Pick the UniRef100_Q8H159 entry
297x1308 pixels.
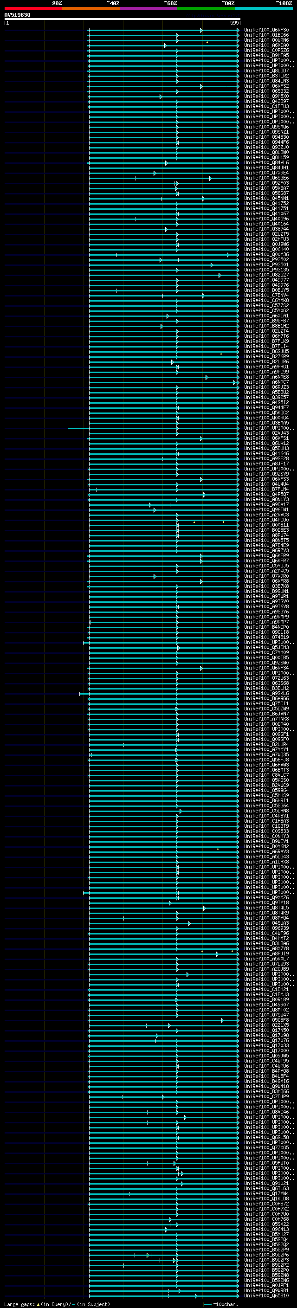266,157
